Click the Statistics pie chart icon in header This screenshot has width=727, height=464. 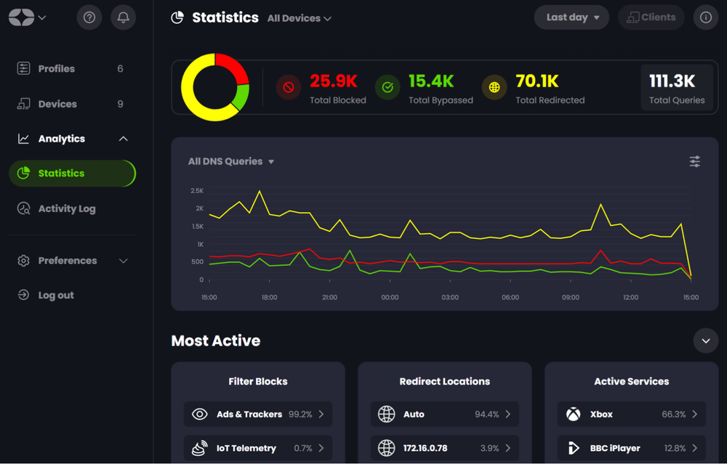point(177,17)
